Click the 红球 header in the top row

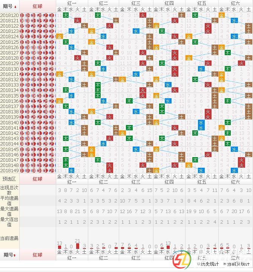point(37,6)
